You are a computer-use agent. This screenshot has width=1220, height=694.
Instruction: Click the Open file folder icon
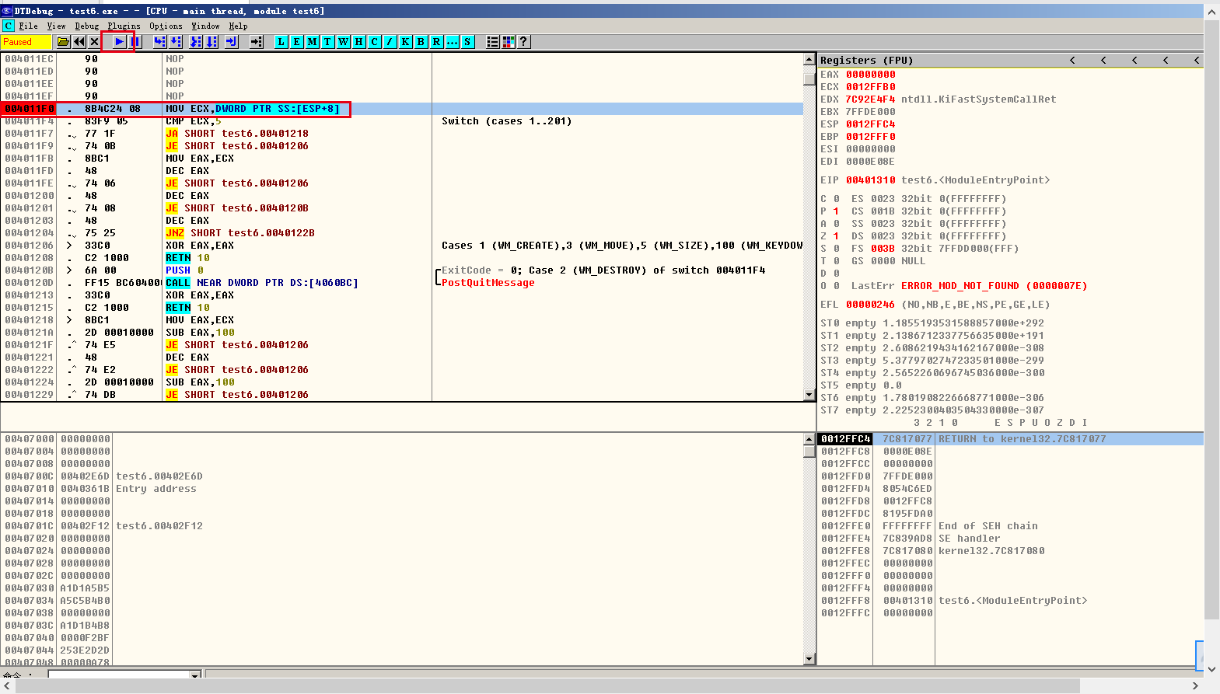(64, 42)
